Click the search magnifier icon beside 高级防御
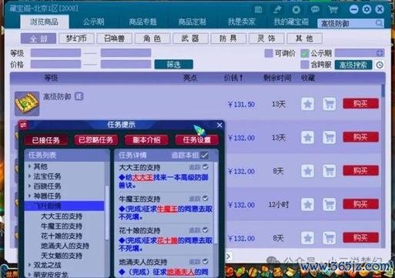Screen dimensions: 395x278 379,23
